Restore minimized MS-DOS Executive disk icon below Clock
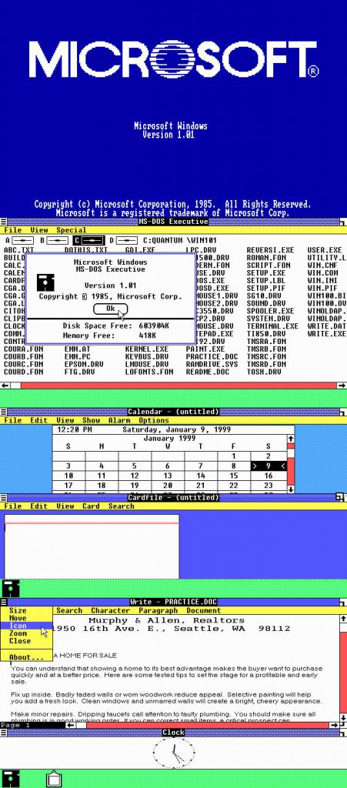The height and width of the screenshot is (788, 347). point(11,778)
